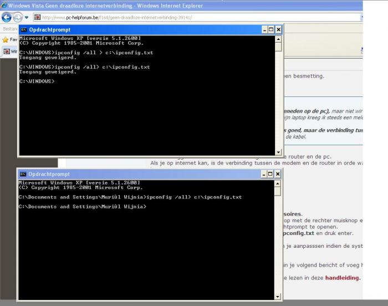
Task: Click scroll-down arrow in the upper Opdrachtprompt
Action: [x=278, y=152]
